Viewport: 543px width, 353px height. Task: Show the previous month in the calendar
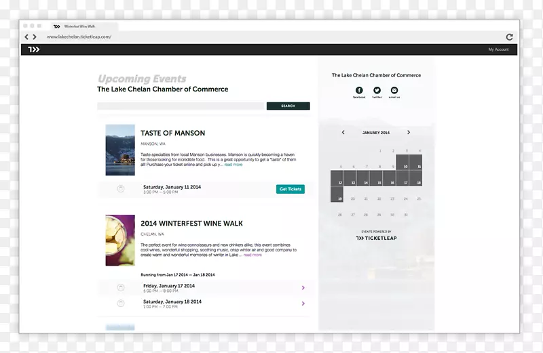pos(343,133)
